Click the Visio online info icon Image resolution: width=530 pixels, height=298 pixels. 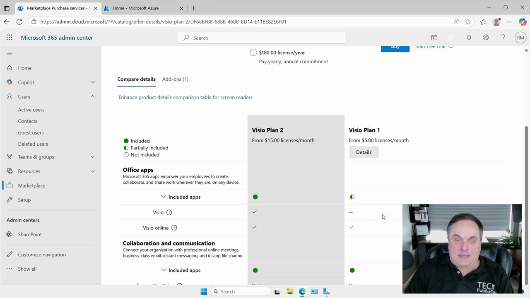click(174, 228)
